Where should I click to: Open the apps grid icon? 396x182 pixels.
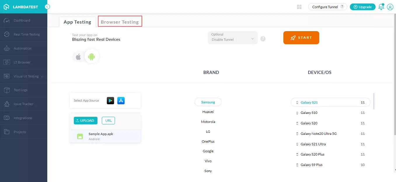[x=299, y=7]
